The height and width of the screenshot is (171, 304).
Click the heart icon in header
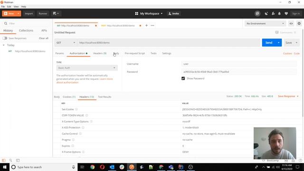[286, 14]
